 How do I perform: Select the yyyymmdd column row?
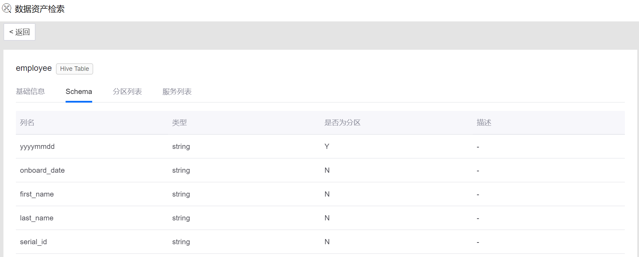(37, 146)
